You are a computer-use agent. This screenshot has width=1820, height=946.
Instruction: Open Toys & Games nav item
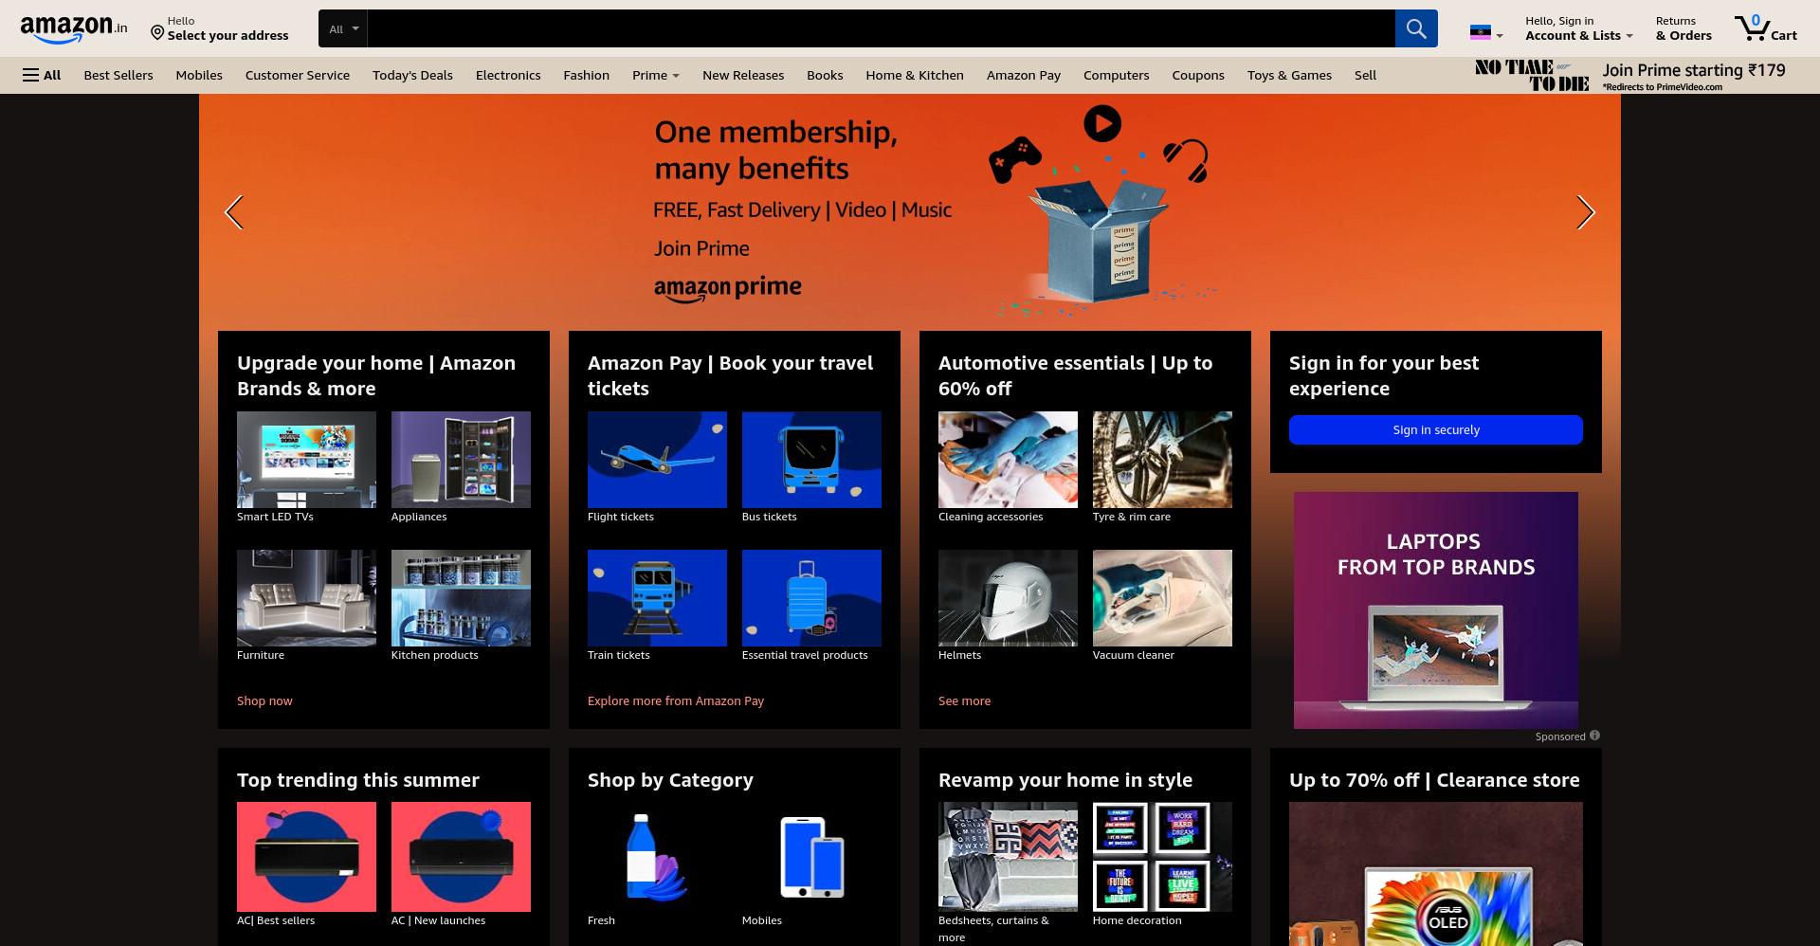(1289, 75)
